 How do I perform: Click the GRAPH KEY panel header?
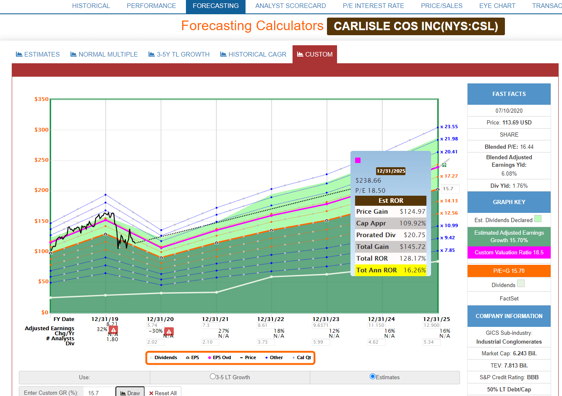point(509,202)
